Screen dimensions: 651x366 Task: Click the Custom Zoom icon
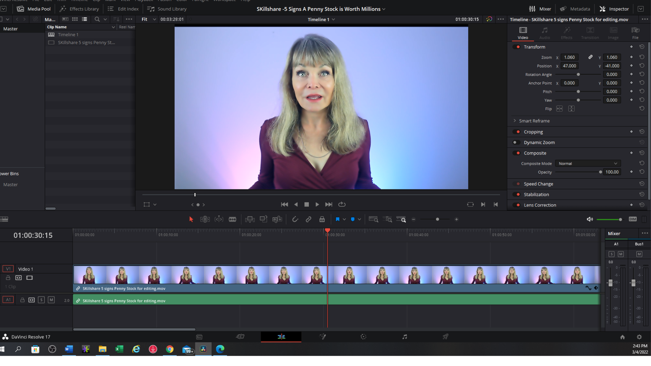[x=401, y=219]
